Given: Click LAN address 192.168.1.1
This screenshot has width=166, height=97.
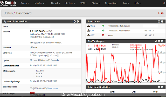Looking at the screenshot, I should (149, 31).
